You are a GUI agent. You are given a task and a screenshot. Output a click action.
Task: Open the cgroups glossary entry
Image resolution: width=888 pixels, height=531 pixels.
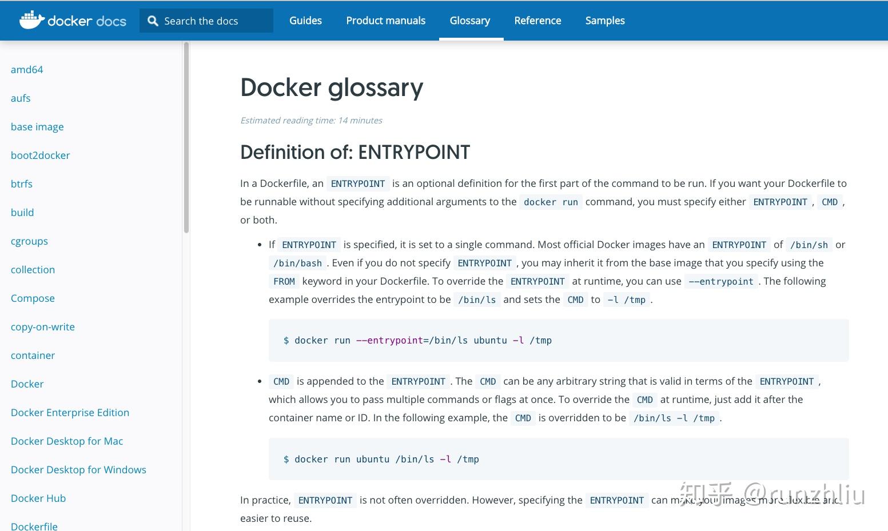(29, 241)
